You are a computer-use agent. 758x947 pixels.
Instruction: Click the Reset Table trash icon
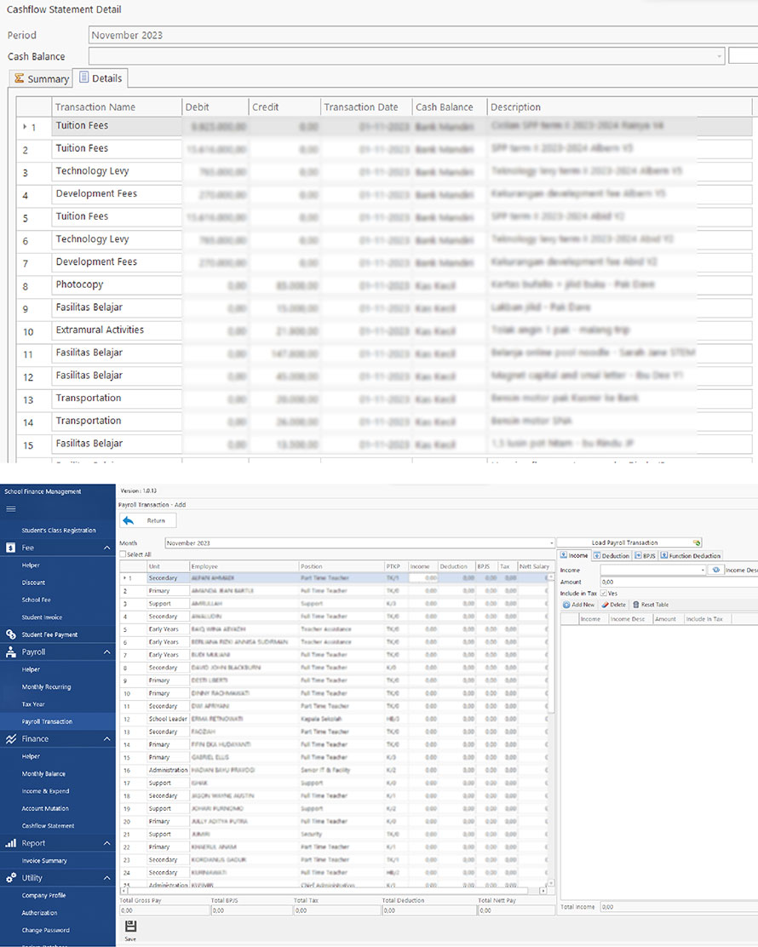pos(635,605)
